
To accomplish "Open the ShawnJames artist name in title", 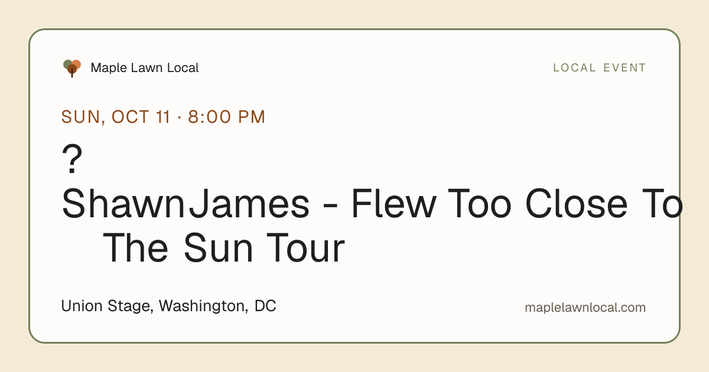I will click(186, 204).
